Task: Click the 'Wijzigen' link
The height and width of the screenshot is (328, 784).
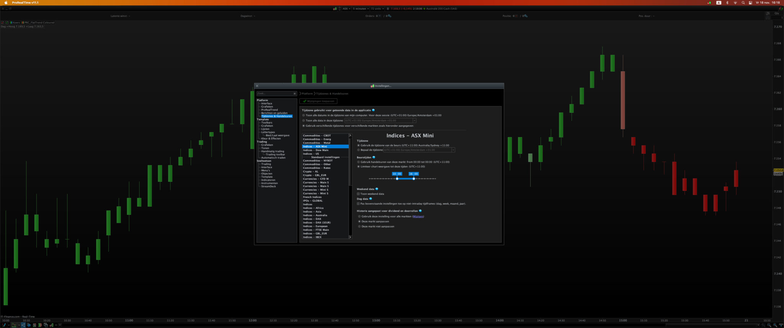Action: [x=418, y=217]
